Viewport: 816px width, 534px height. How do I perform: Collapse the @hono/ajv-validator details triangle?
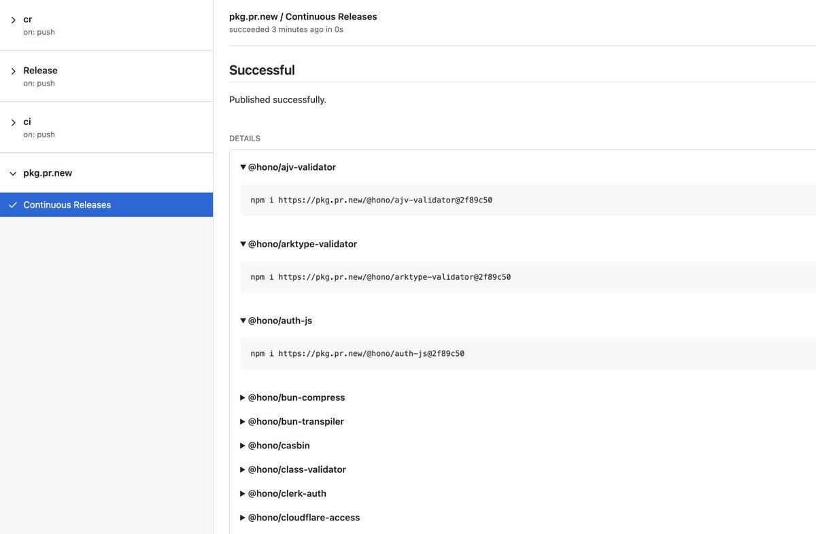pos(243,167)
